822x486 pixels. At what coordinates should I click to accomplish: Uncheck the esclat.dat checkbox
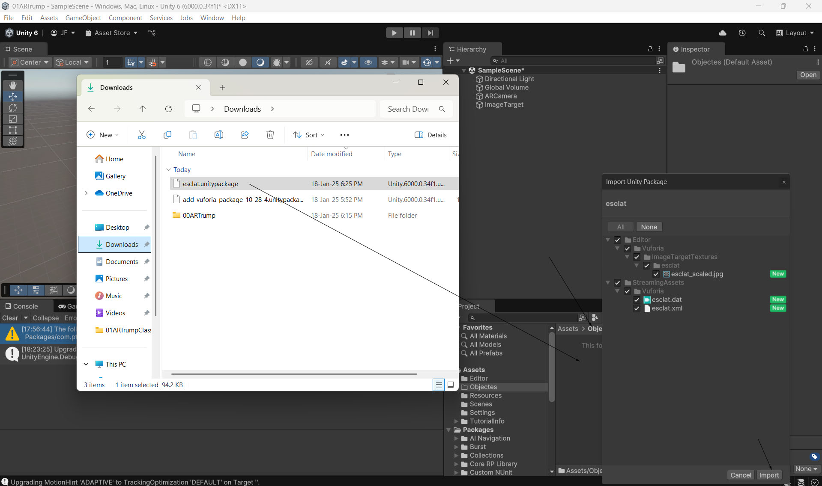point(637,300)
